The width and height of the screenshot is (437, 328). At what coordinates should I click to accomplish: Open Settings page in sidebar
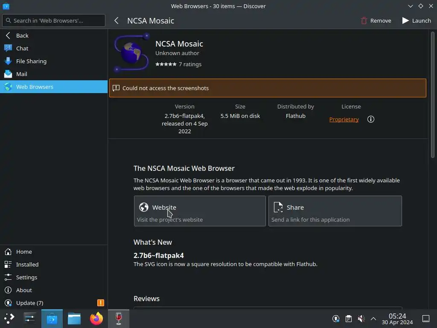tap(54, 277)
